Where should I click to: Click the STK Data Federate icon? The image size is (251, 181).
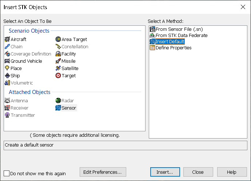click(x=152, y=35)
